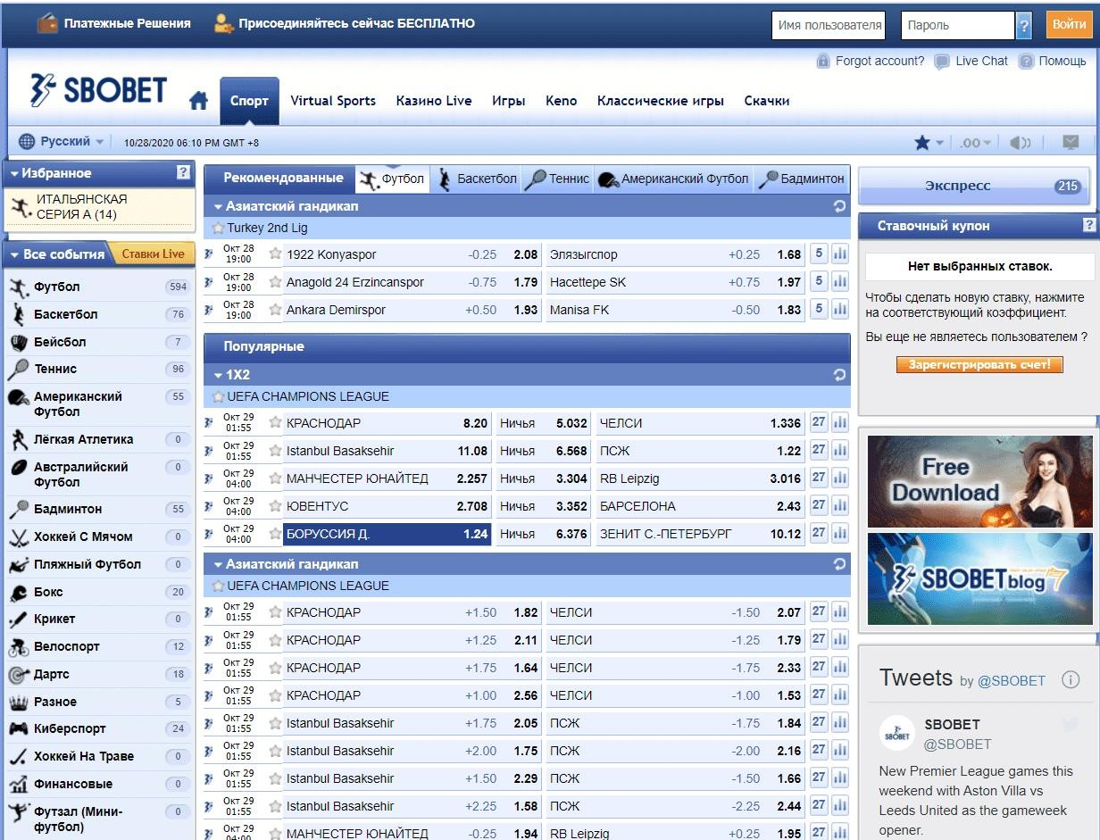Open the Русский language dropdown

pos(62,141)
